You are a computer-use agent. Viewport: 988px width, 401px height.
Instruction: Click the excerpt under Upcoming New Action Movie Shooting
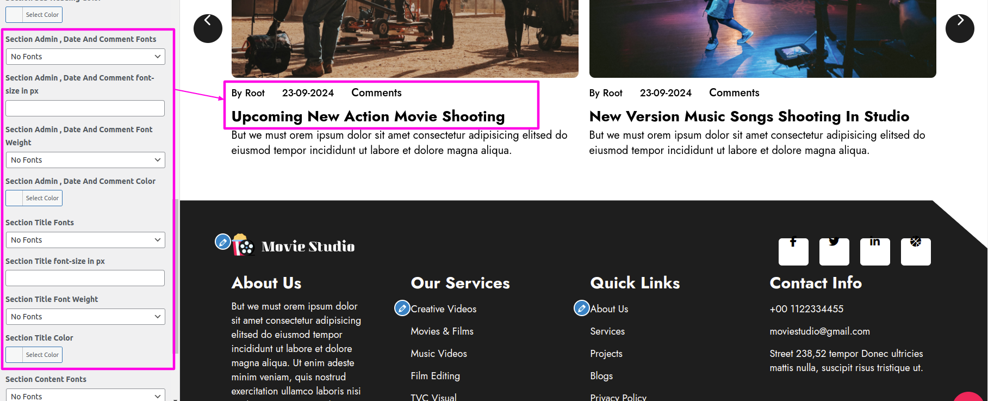click(399, 143)
